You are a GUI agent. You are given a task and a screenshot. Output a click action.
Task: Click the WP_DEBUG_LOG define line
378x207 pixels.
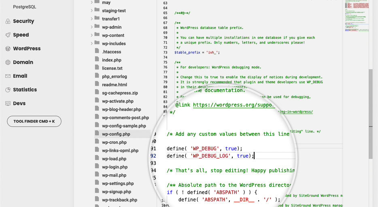point(210,156)
